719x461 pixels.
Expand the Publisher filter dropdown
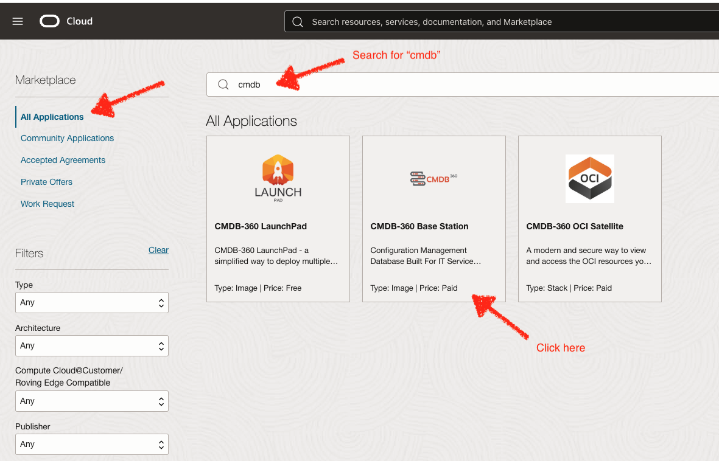click(92, 444)
